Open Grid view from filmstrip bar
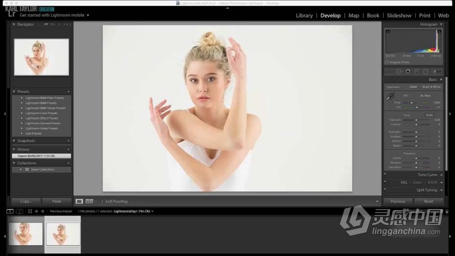This screenshot has height=256, width=455. tap(30, 211)
